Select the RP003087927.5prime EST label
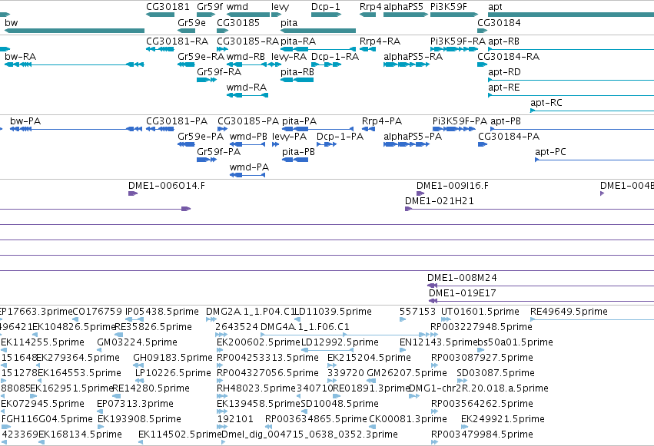 click(482, 357)
